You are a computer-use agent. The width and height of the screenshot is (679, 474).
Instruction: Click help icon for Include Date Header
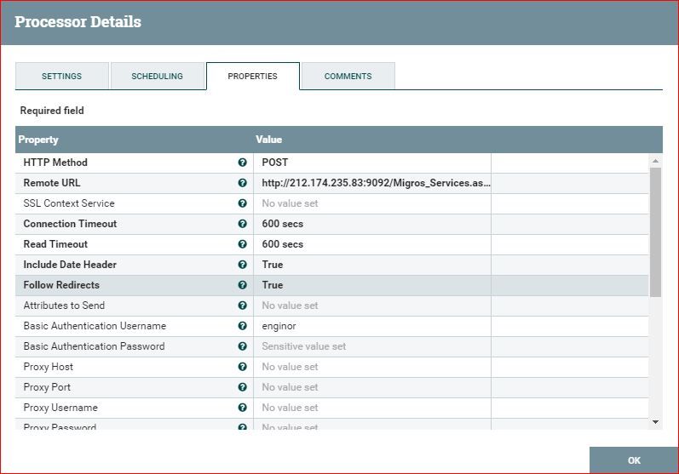tap(243, 265)
